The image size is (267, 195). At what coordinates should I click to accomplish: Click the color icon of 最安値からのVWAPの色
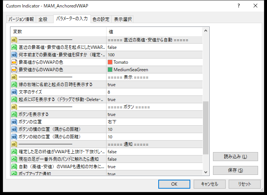point(14,70)
